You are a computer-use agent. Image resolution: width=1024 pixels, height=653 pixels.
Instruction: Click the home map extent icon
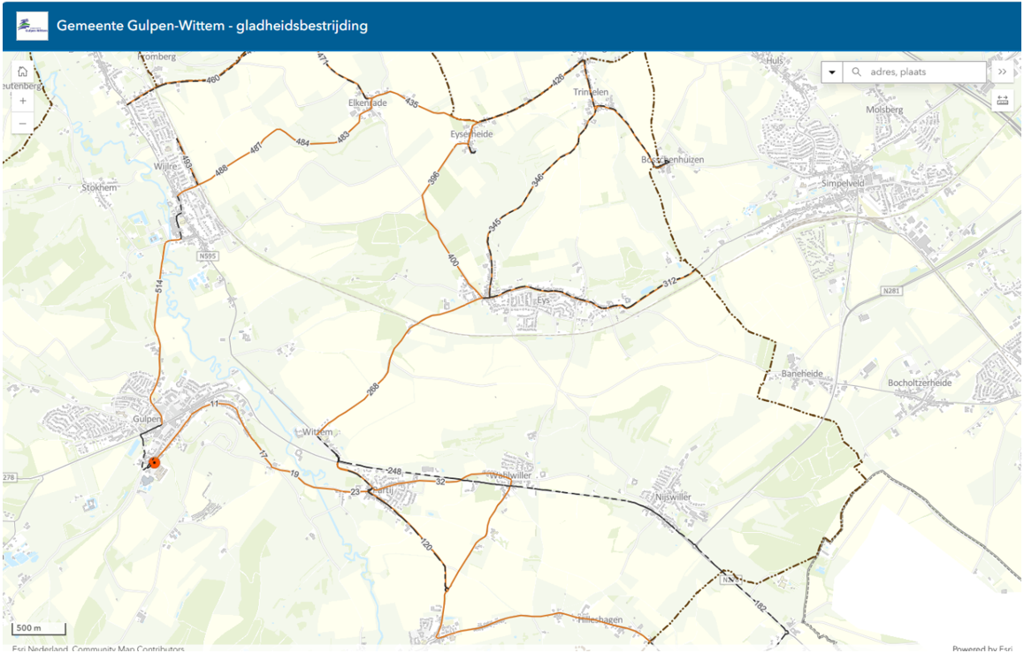[23, 72]
